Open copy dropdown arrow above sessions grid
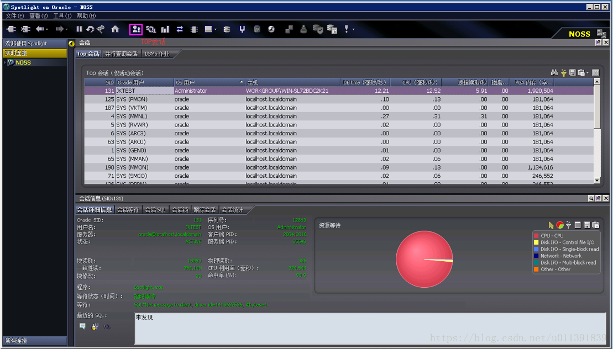613x349 pixels. click(x=587, y=72)
